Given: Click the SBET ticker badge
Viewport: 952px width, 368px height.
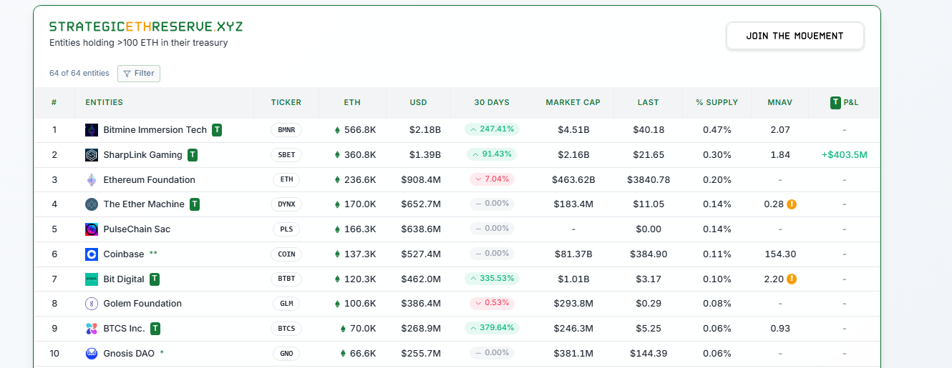Looking at the screenshot, I should (x=286, y=155).
